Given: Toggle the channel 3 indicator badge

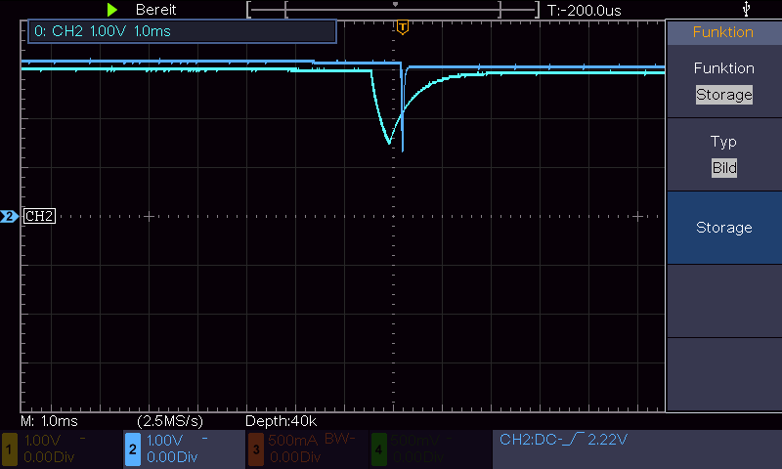Looking at the screenshot, I should click(256, 449).
